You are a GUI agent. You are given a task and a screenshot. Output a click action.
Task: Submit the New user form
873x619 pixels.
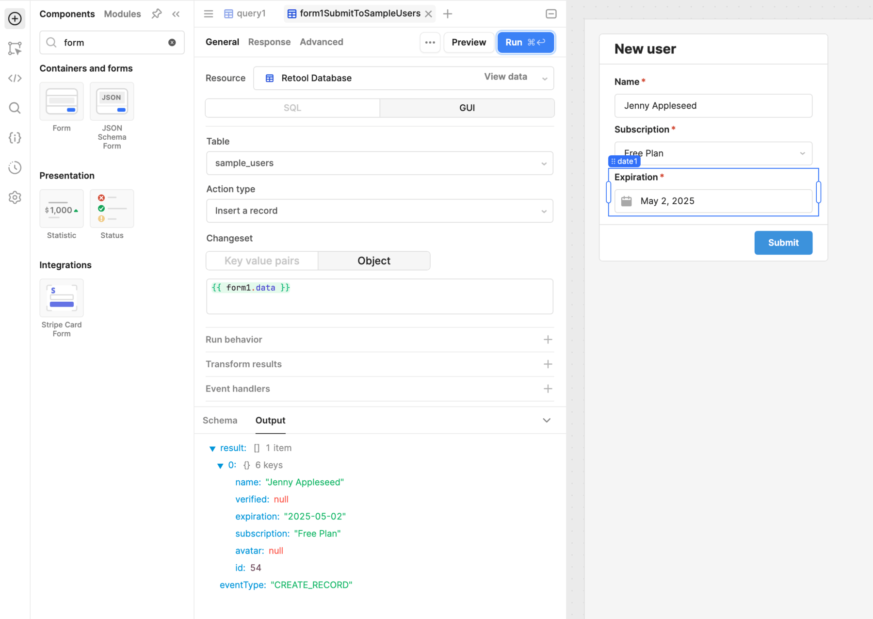[x=783, y=243]
